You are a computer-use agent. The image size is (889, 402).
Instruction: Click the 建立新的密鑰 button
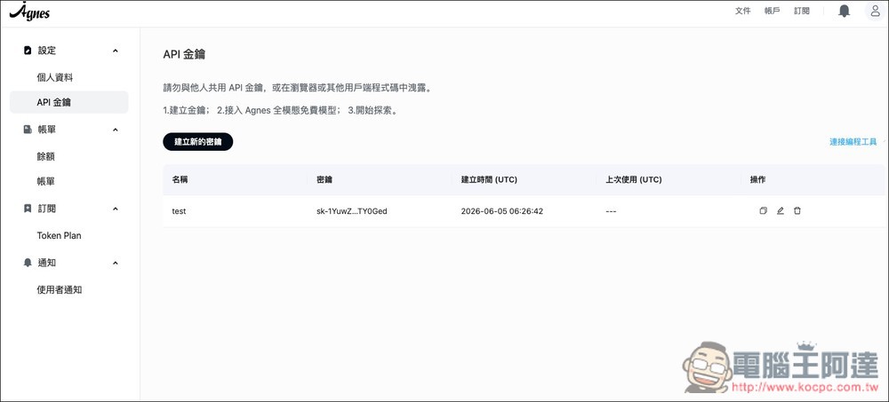coord(198,142)
